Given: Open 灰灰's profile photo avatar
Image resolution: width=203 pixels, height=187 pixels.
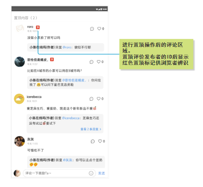Looking at the screenshot, I should (20, 141).
